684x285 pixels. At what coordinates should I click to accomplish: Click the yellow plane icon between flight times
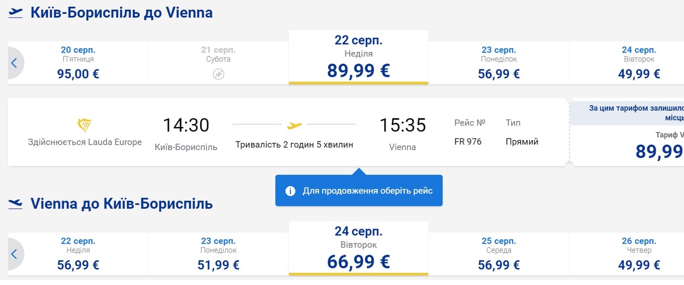(294, 125)
